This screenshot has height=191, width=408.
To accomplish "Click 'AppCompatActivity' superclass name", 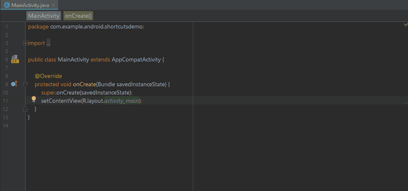I will pyautogui.click(x=136, y=60).
